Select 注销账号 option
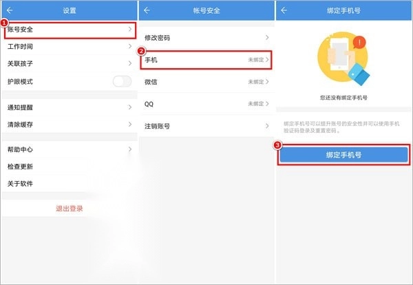 [x=206, y=126]
